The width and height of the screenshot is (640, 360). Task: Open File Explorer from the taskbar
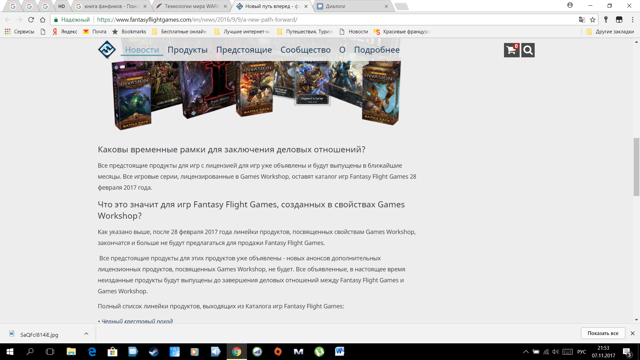point(71,352)
